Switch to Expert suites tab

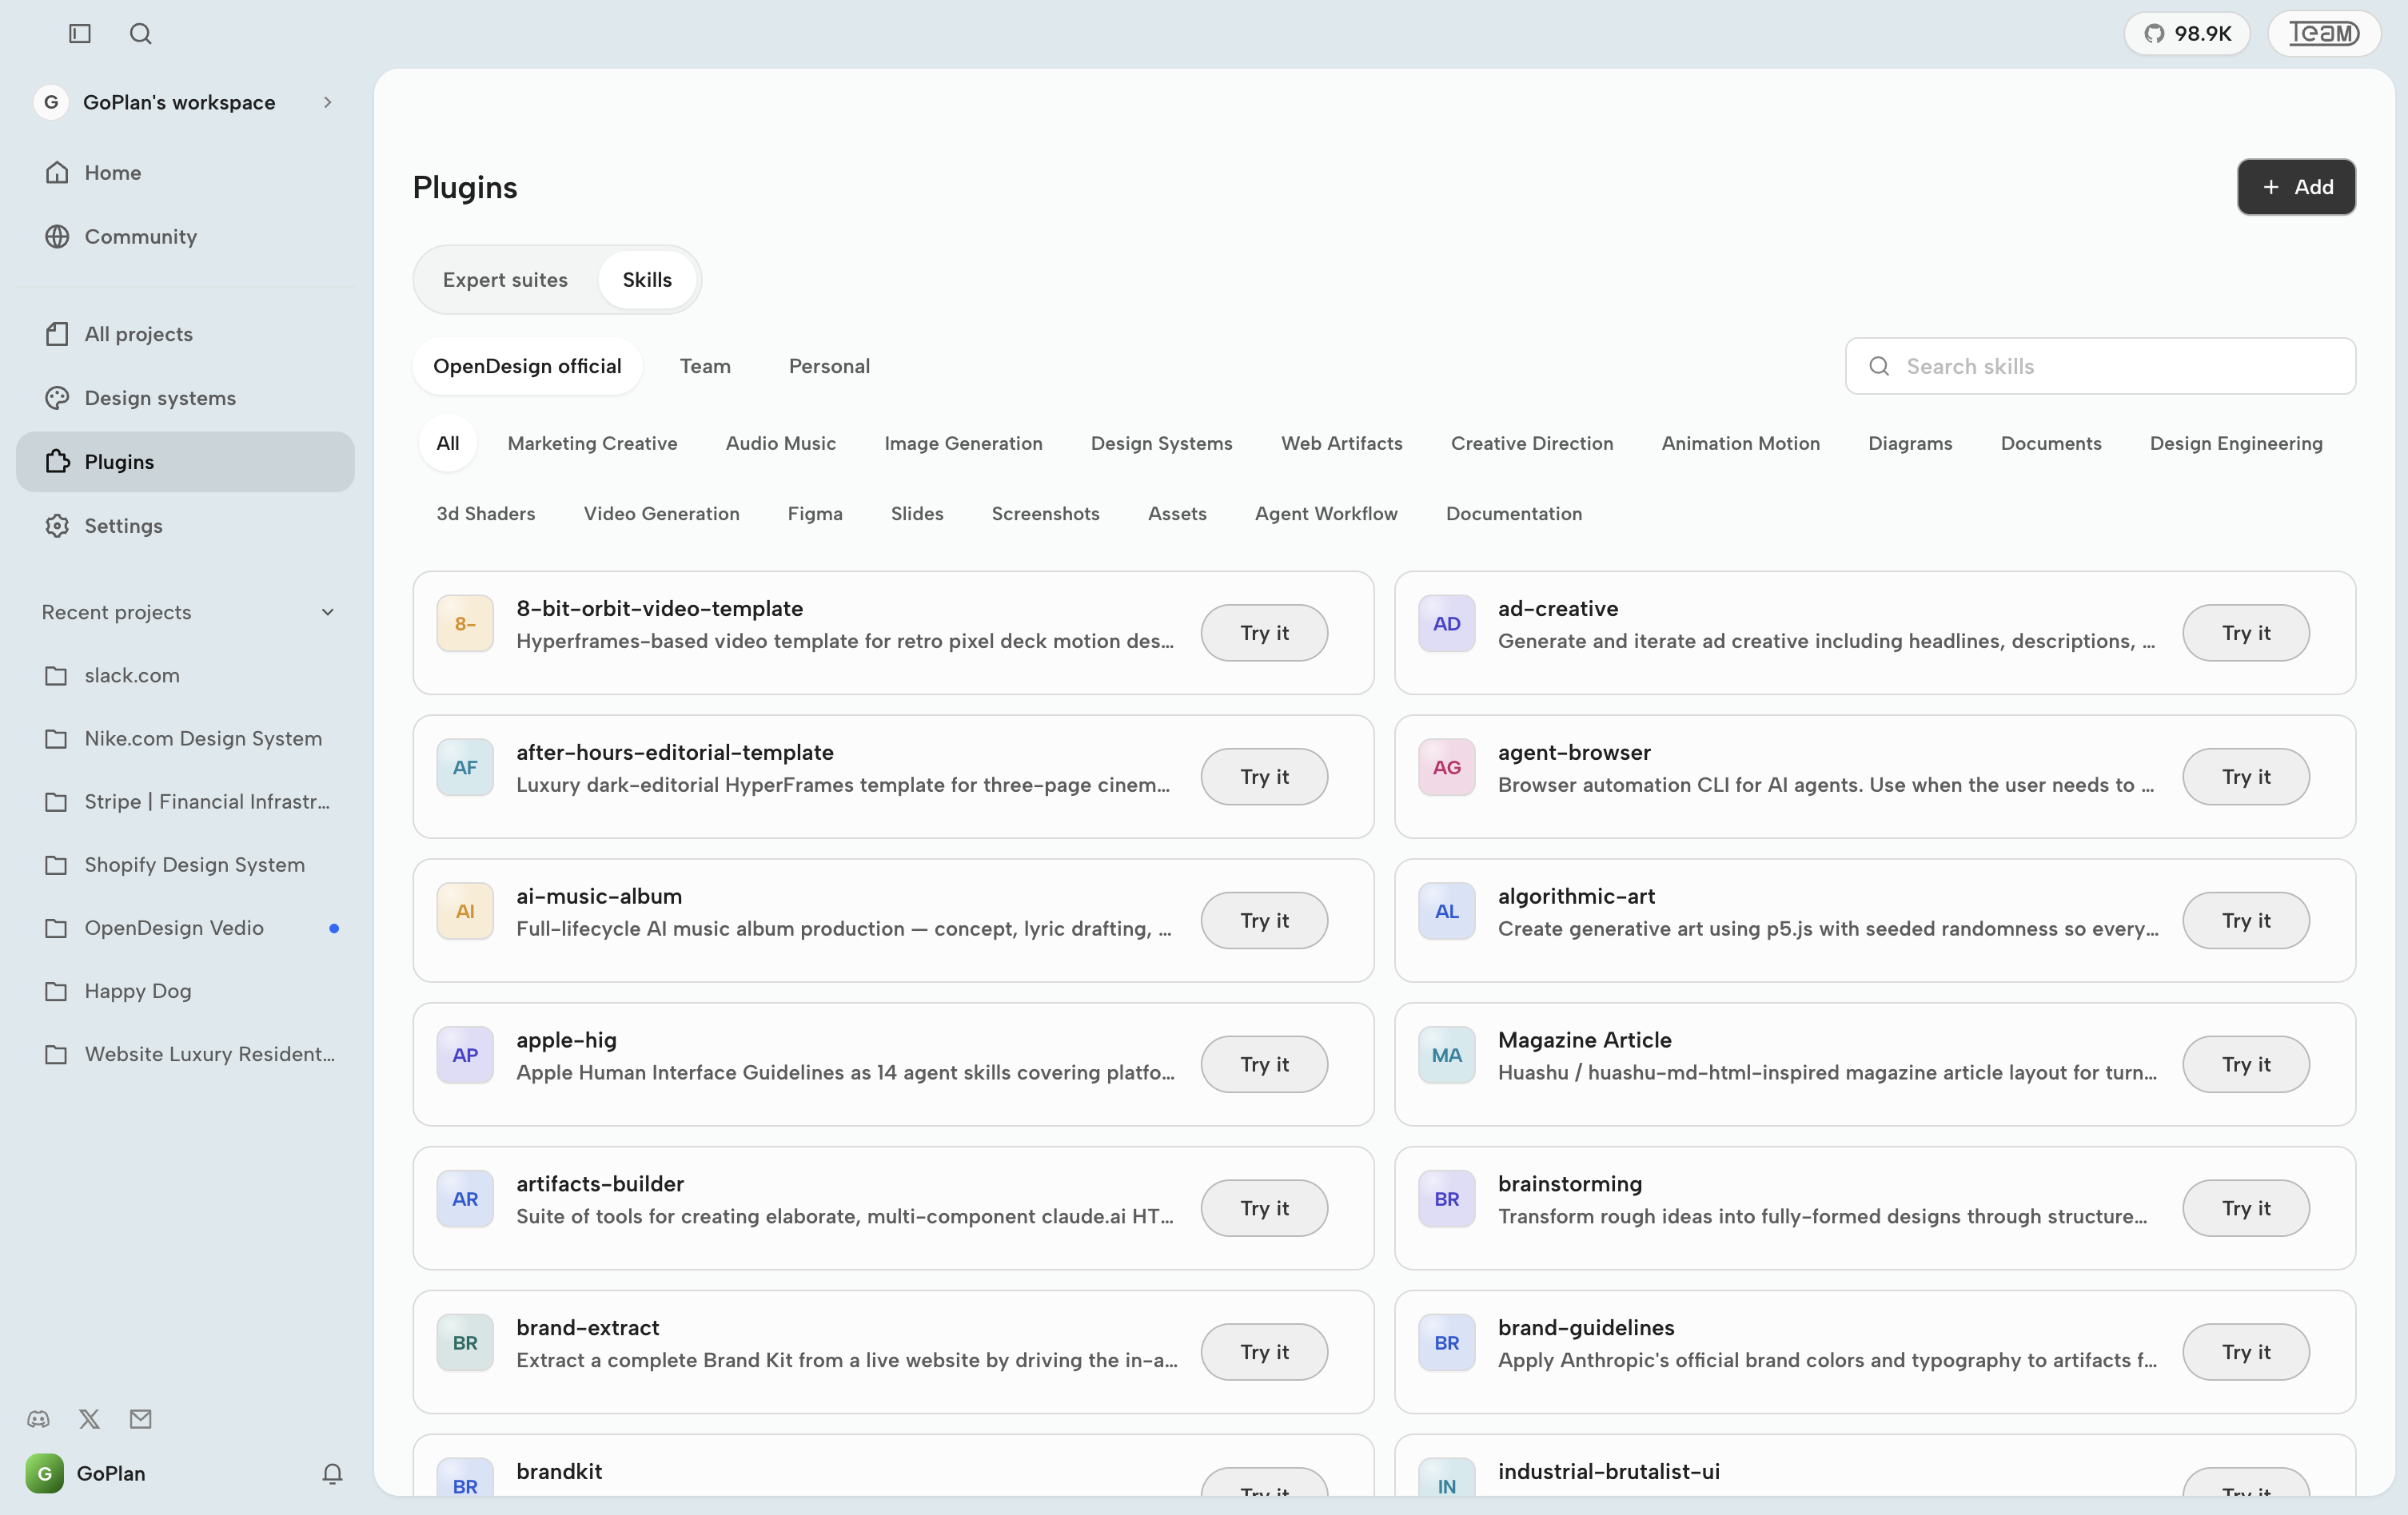[x=505, y=280]
